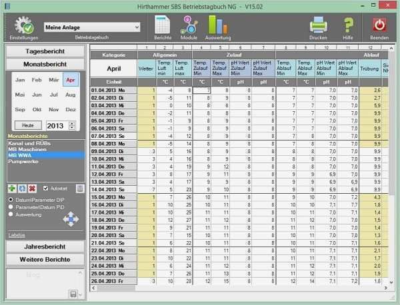Click the red X delete report icon
The height and width of the screenshot is (305, 400).
pyautogui.click(x=32, y=188)
